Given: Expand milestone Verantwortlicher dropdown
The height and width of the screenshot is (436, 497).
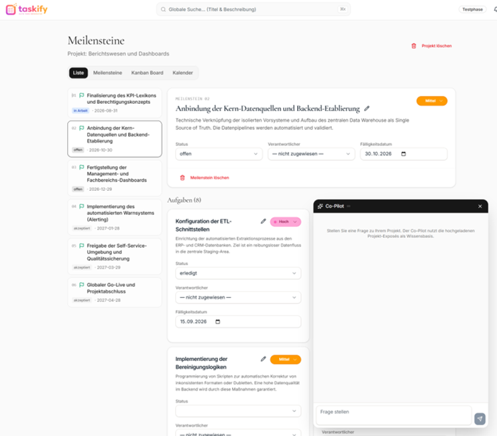Looking at the screenshot, I should [311, 154].
